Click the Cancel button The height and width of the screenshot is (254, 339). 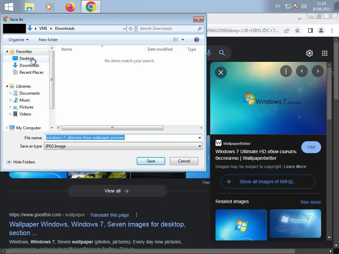pos(184,161)
